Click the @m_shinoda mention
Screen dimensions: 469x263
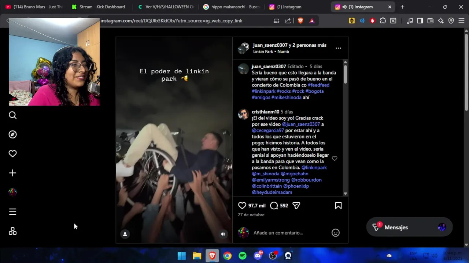266,174
